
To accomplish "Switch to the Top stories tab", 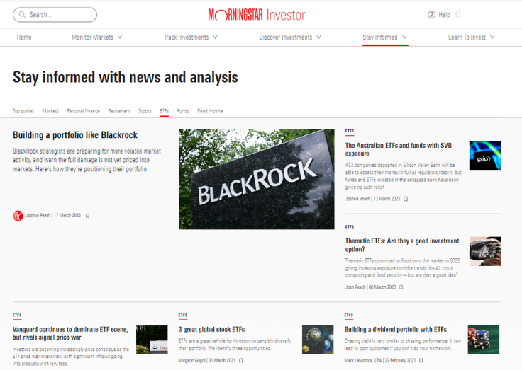I will click(23, 111).
